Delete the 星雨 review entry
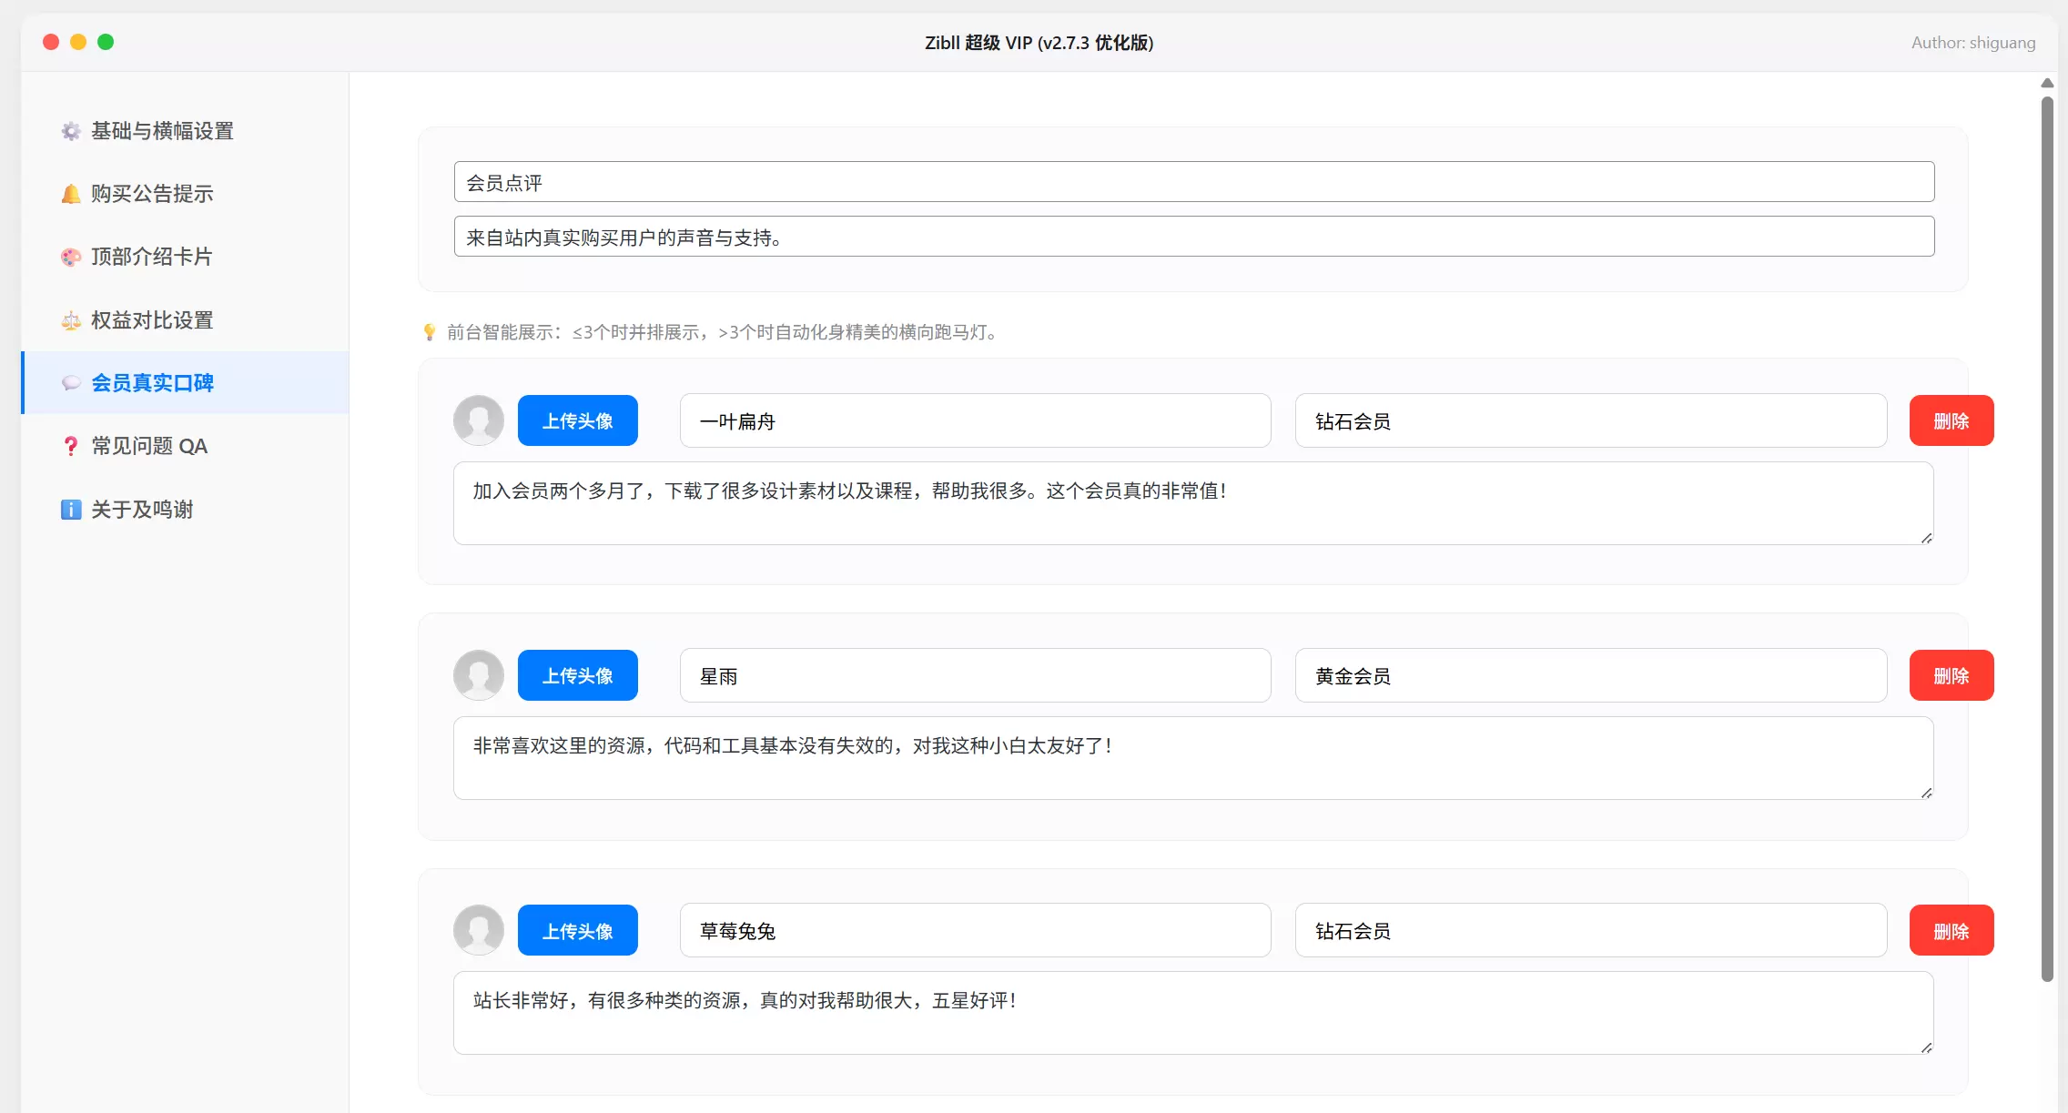 [x=1951, y=675]
